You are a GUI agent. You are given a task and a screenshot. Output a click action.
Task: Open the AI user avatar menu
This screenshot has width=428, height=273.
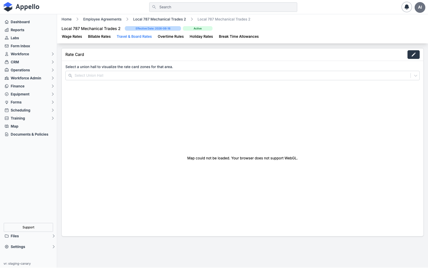[420, 7]
